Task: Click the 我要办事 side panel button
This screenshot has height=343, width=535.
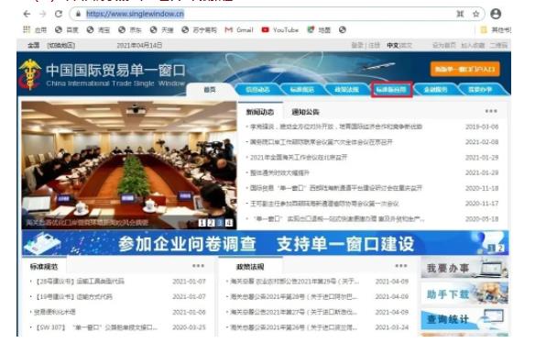Action: (464, 268)
